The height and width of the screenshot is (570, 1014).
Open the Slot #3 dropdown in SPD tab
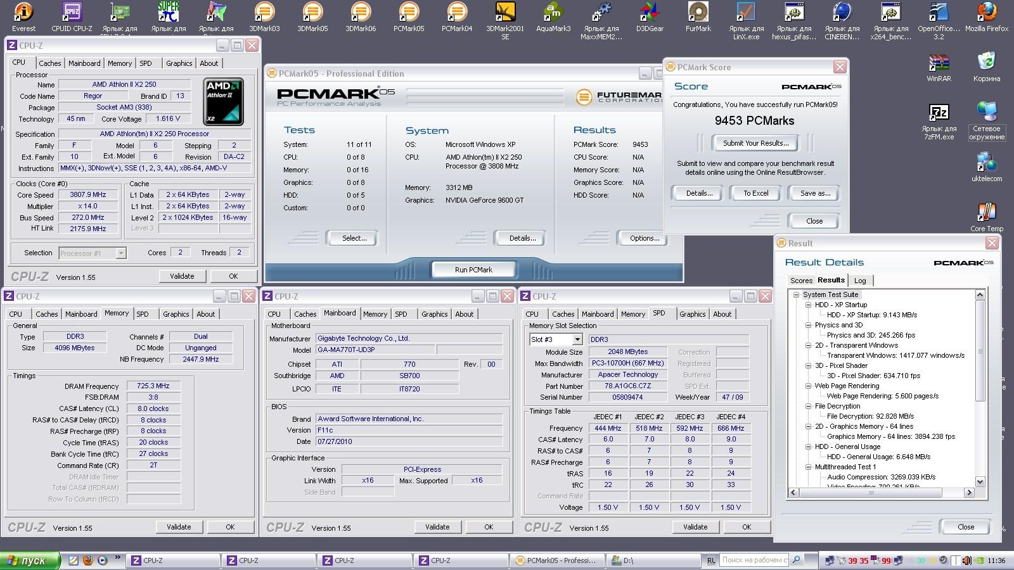577,340
